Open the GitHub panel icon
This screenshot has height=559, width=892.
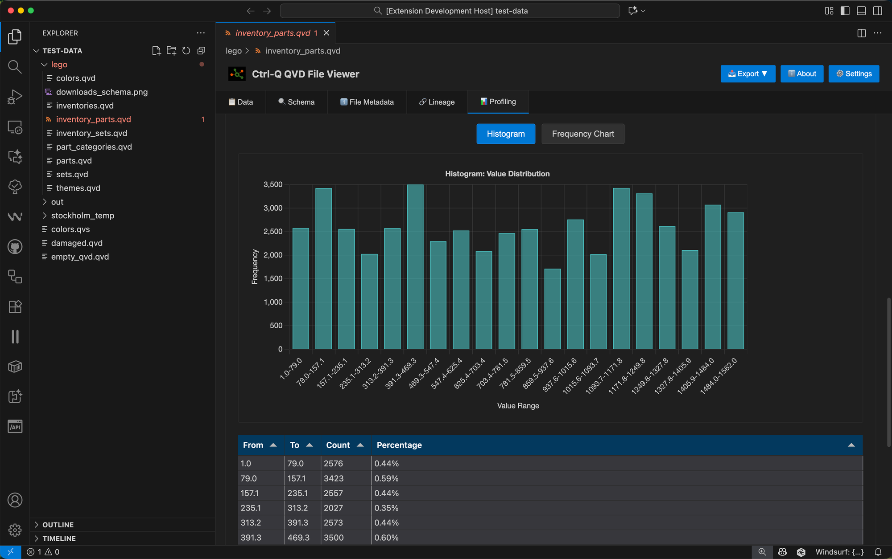15,246
